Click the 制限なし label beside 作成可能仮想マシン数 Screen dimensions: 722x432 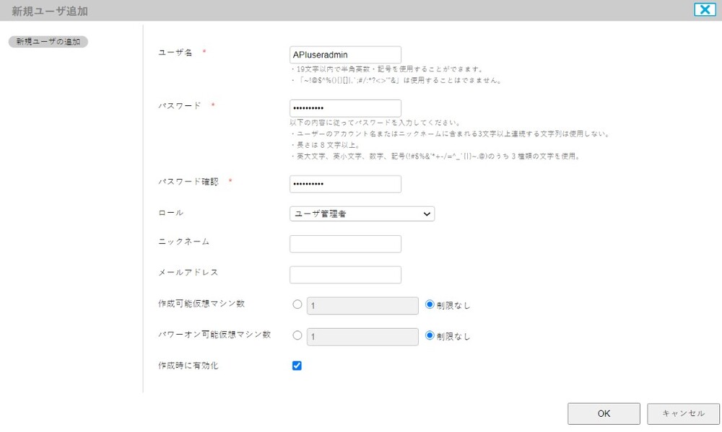pos(453,306)
